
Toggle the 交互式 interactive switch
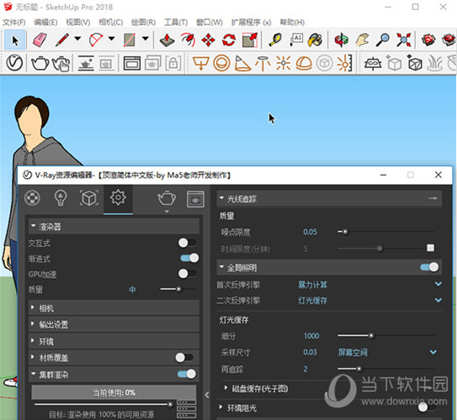tap(188, 243)
